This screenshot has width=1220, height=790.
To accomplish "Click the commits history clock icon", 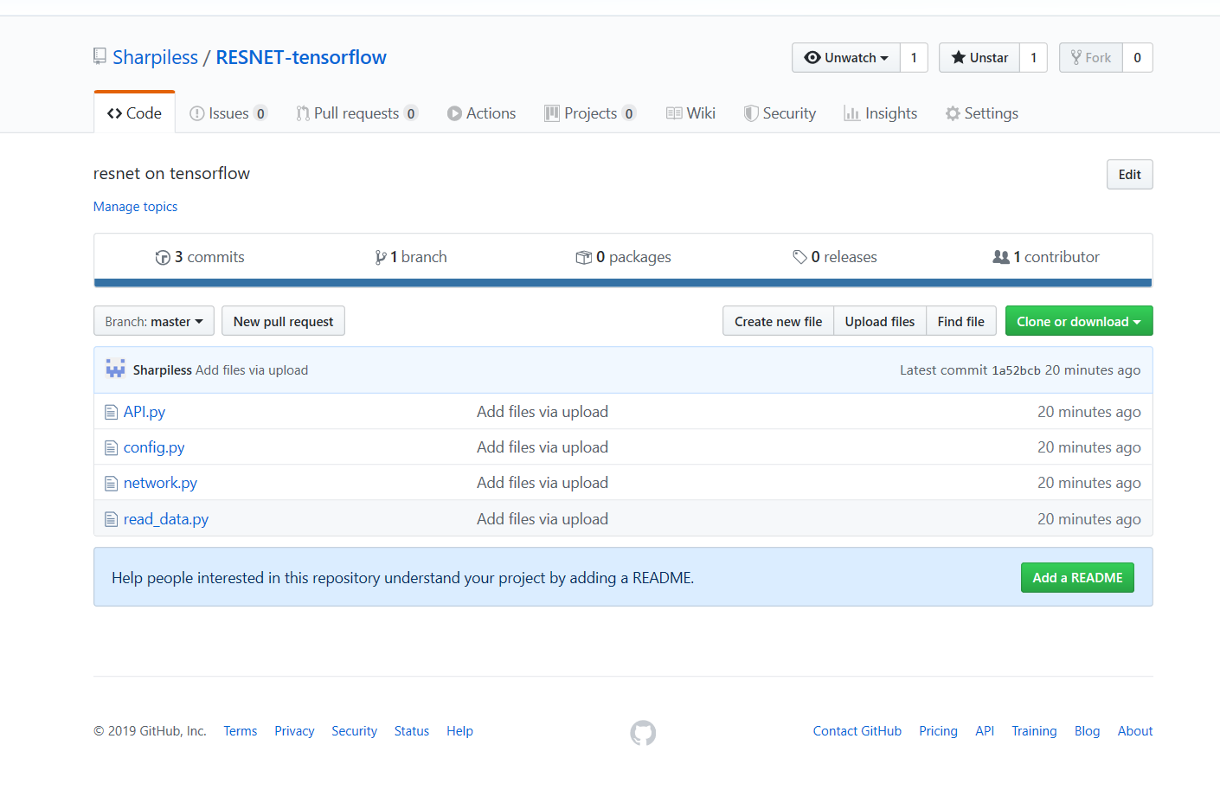I will coord(163,257).
